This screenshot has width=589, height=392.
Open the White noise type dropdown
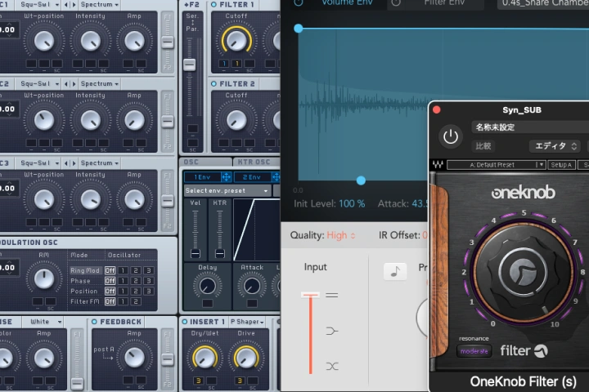click(x=42, y=322)
